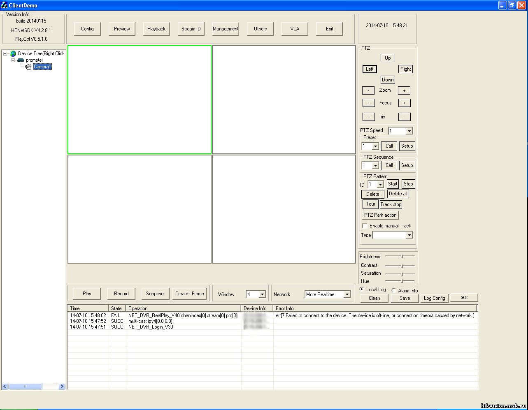This screenshot has height=410, width=528.
Task: Open the Type dropdown
Action: (409, 235)
